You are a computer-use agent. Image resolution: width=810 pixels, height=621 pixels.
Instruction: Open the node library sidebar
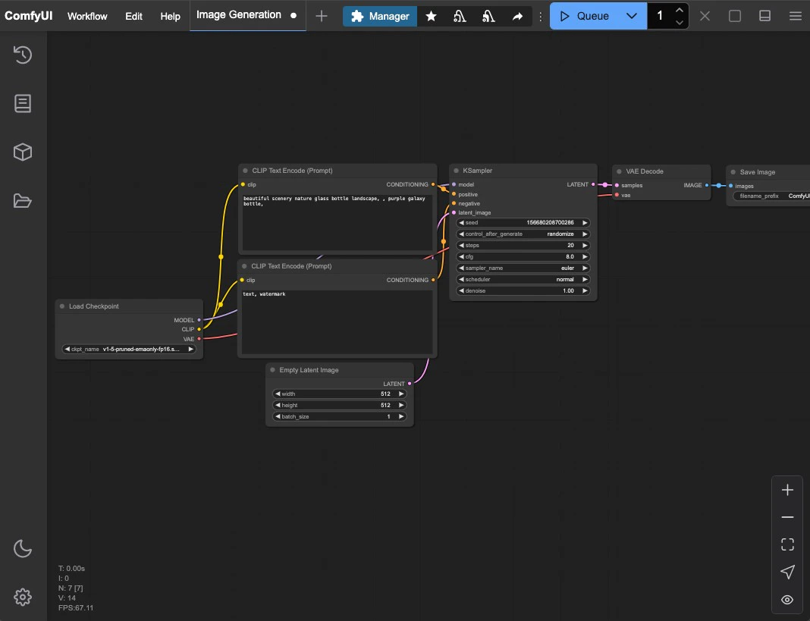(22, 103)
